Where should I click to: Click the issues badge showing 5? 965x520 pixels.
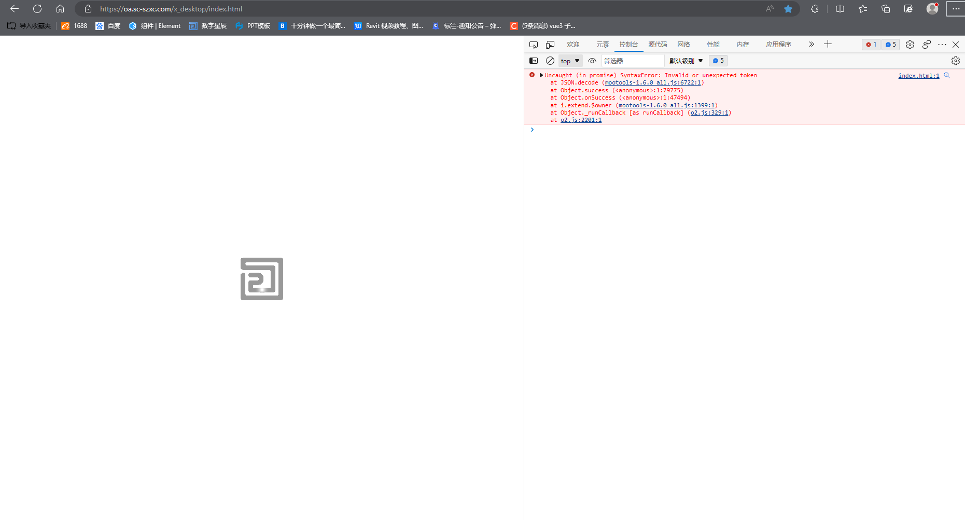(x=890, y=45)
